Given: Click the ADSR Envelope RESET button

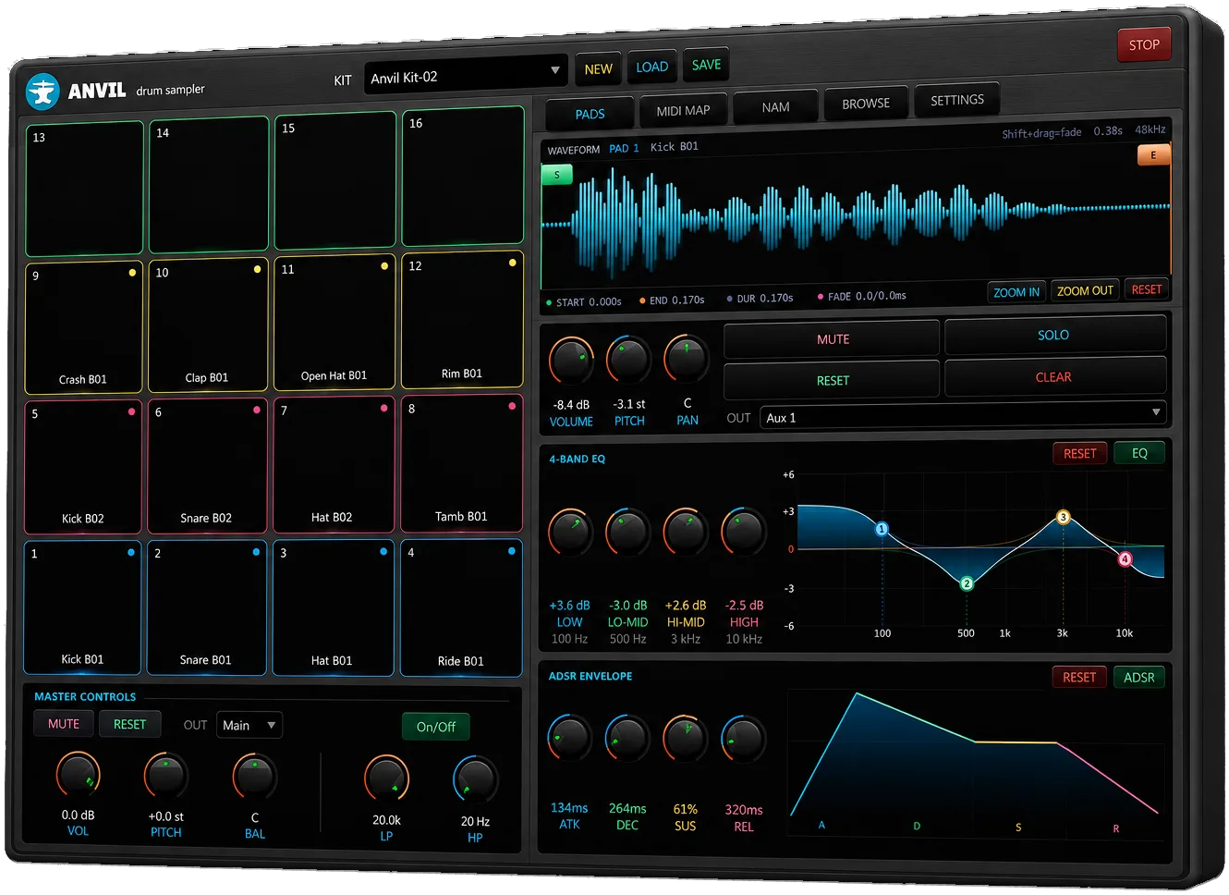Looking at the screenshot, I should (x=1079, y=677).
